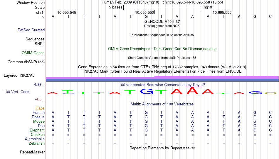Click the -4.5 conservation lower limit value
Image resolution: width=279 pixels, height=159 pixels.
click(x=38, y=99)
